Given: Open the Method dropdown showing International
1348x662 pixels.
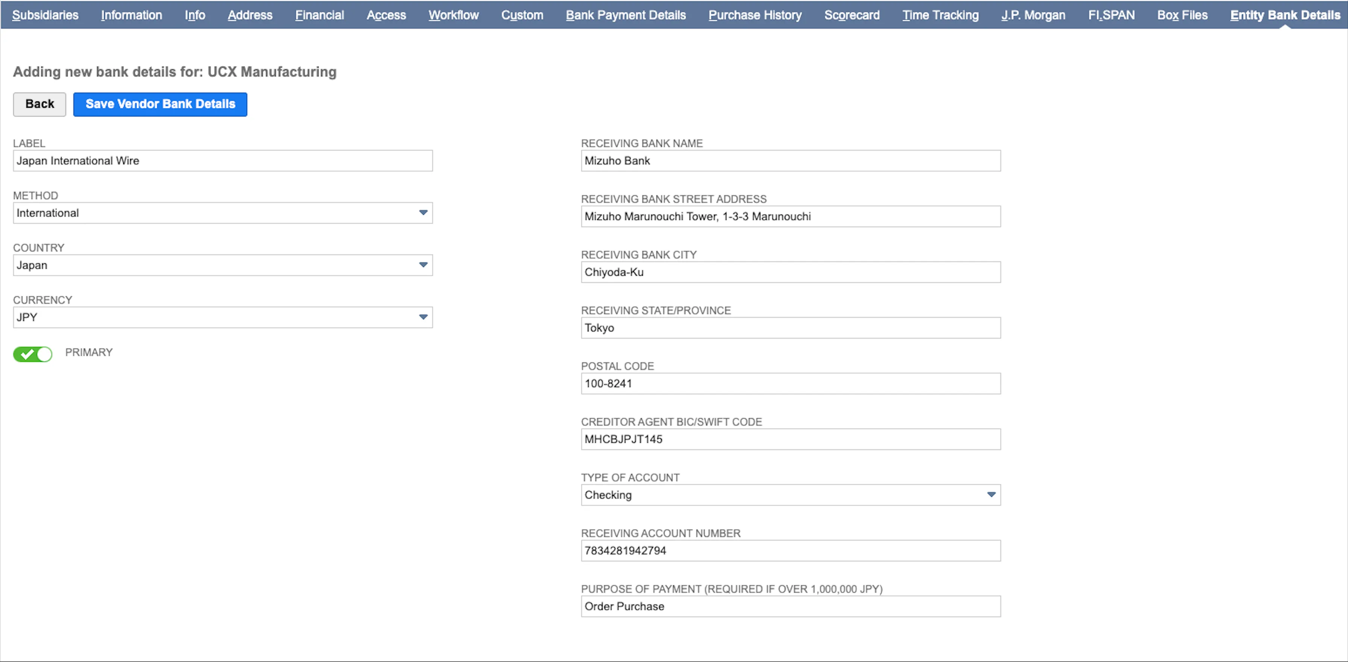Looking at the screenshot, I should [223, 213].
